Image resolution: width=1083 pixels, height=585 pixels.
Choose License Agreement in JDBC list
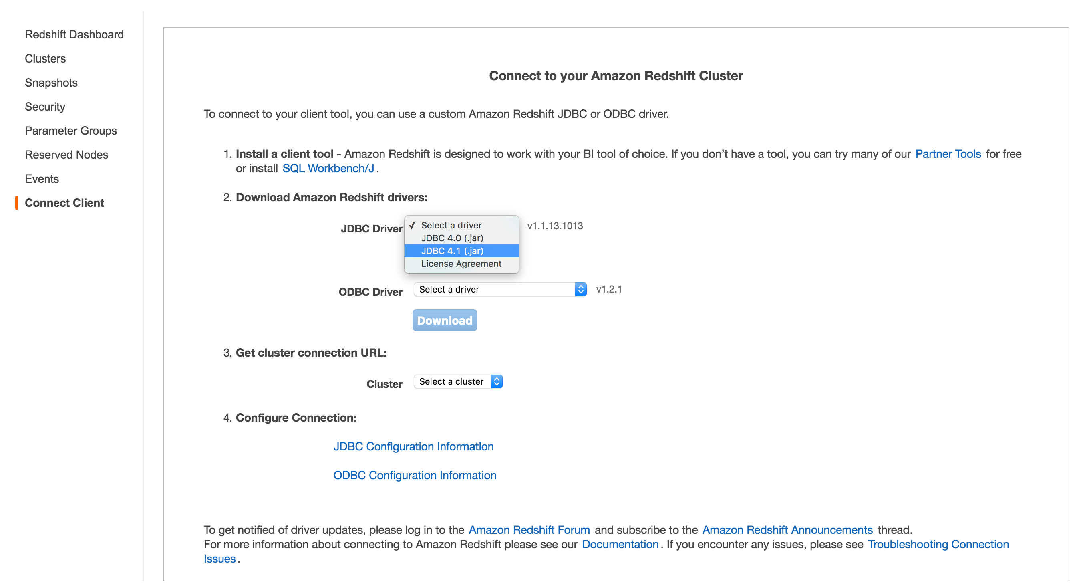[x=462, y=264]
